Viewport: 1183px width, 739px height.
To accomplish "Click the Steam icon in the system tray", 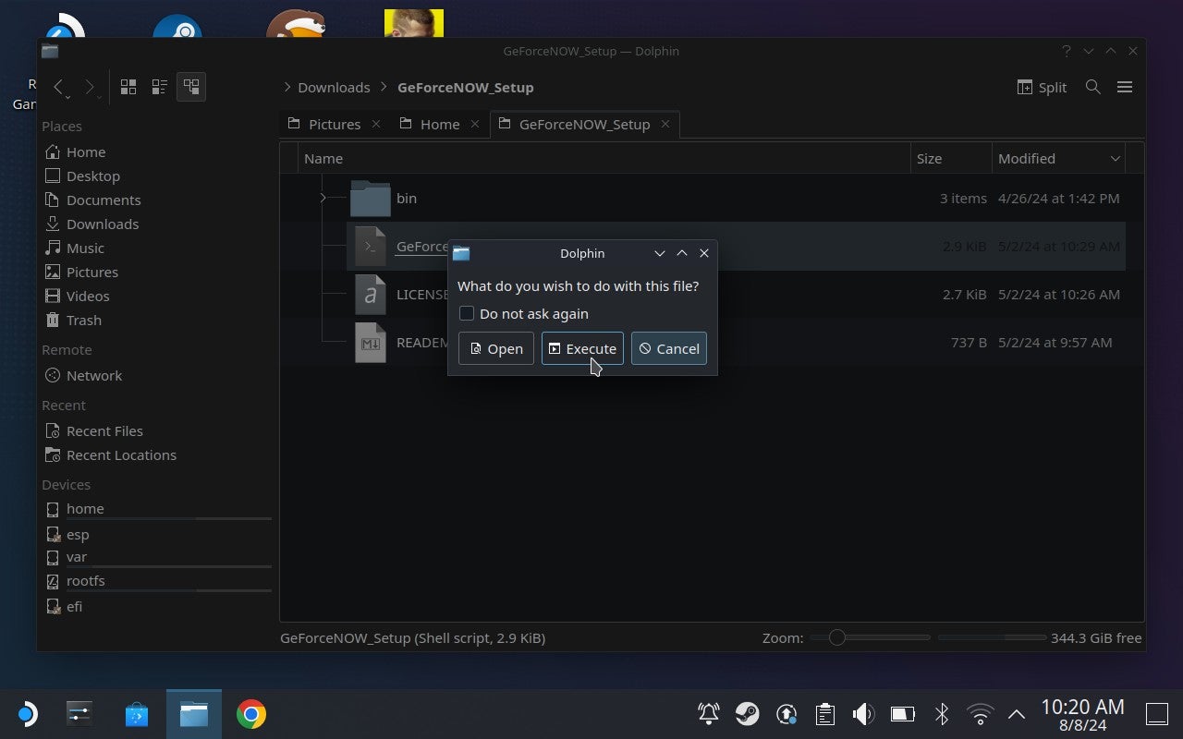I will tap(748, 713).
